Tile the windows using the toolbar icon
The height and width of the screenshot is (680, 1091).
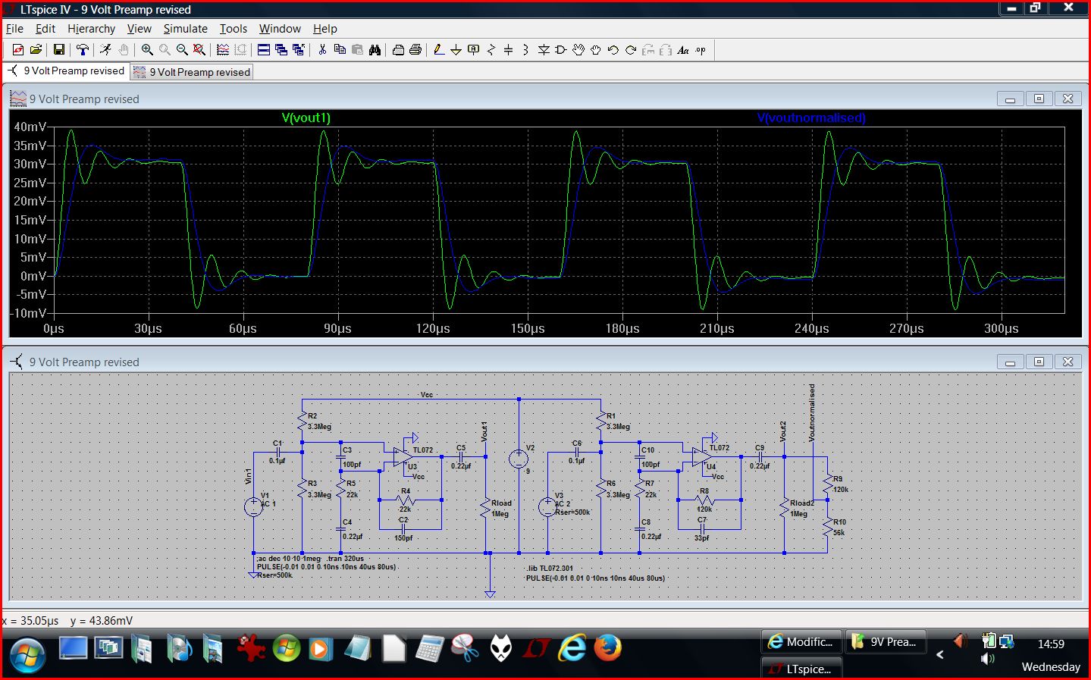click(x=264, y=50)
